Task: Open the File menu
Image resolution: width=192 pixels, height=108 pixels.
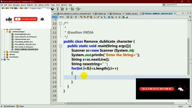Action: (2, 5)
